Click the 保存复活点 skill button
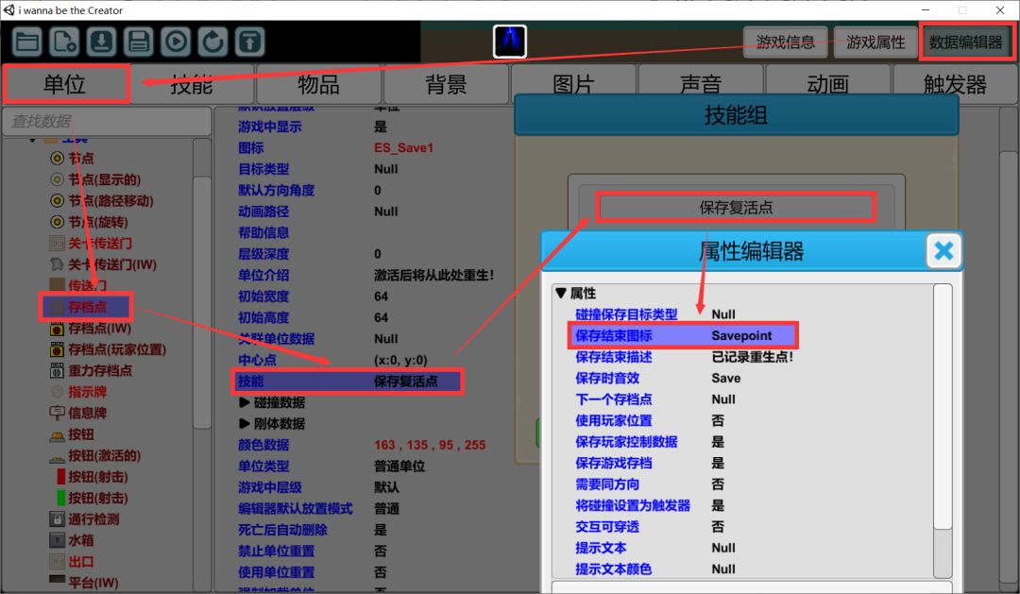The height and width of the screenshot is (594, 1020). 736,207
